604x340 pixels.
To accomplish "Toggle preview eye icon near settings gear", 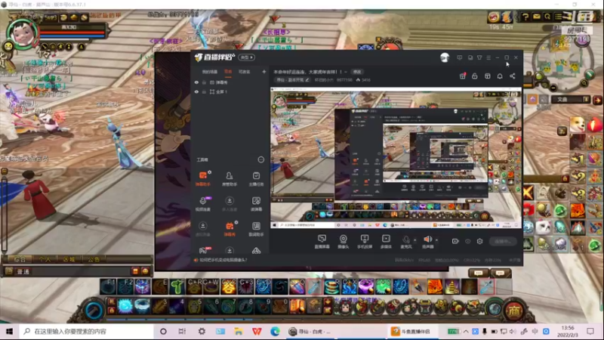I will click(x=467, y=241).
